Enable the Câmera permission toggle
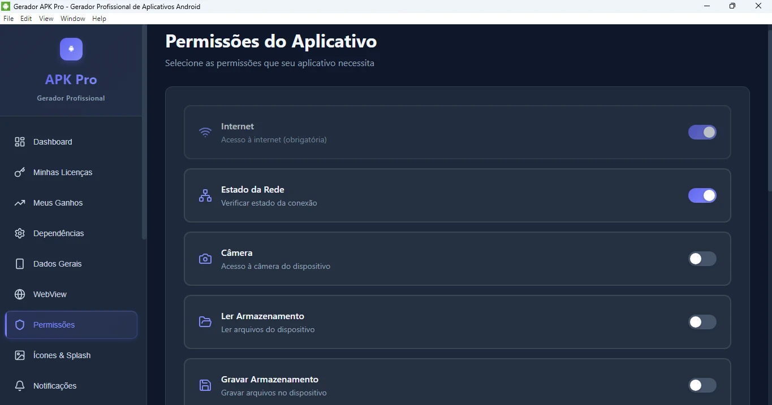Screen dimensions: 772x405 [702, 259]
